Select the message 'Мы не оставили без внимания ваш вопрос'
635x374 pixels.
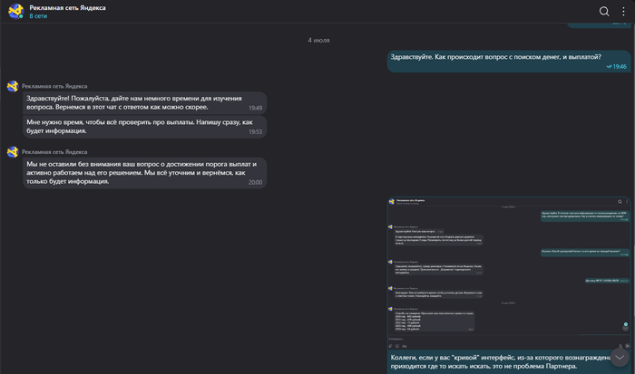pyautogui.click(x=144, y=173)
